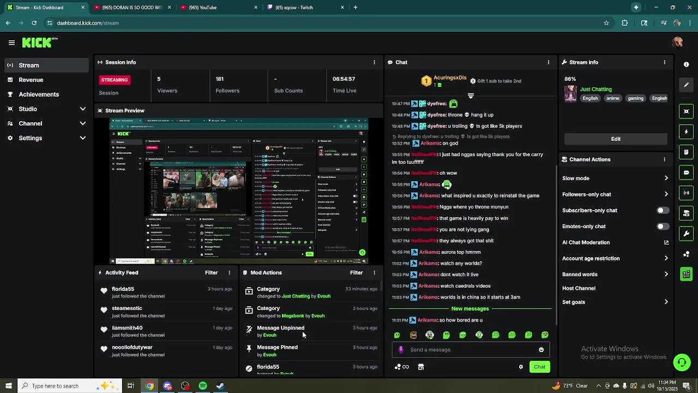Toggle the channel actions panel icon
This screenshot has height=393, width=698.
686,213
